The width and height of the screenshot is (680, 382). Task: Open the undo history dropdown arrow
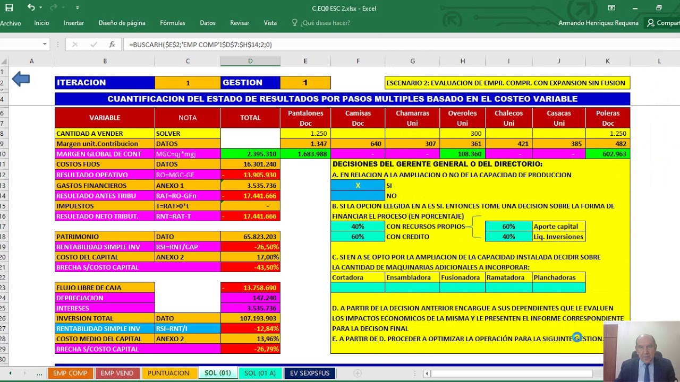pyautogui.click(x=40, y=8)
